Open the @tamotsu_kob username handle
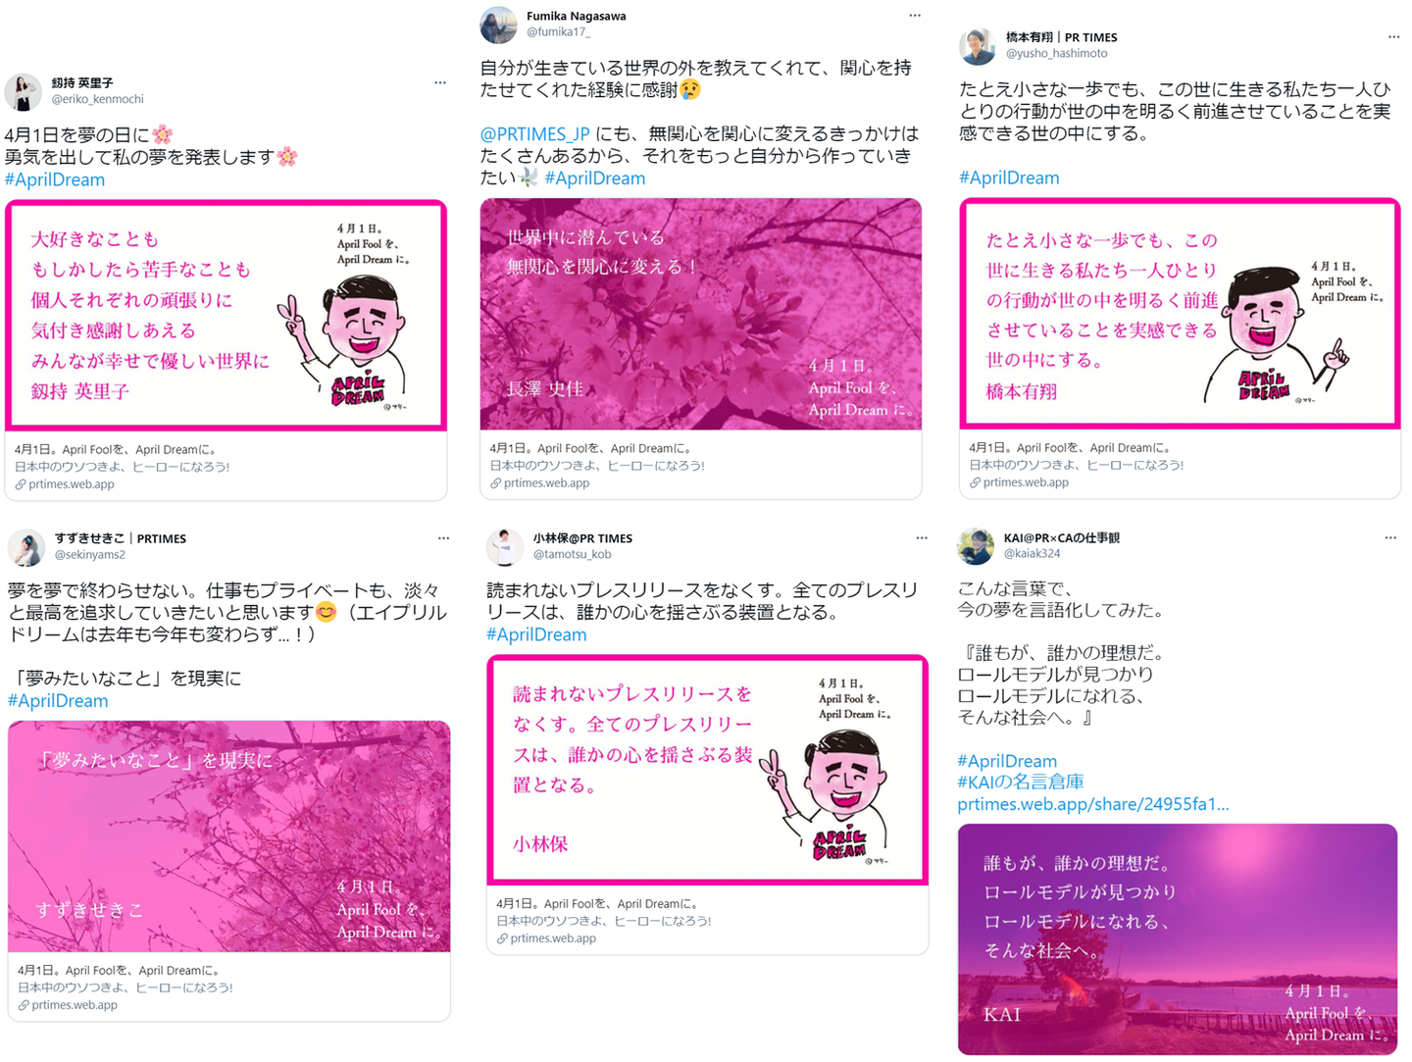1412x1062 pixels. tap(573, 555)
